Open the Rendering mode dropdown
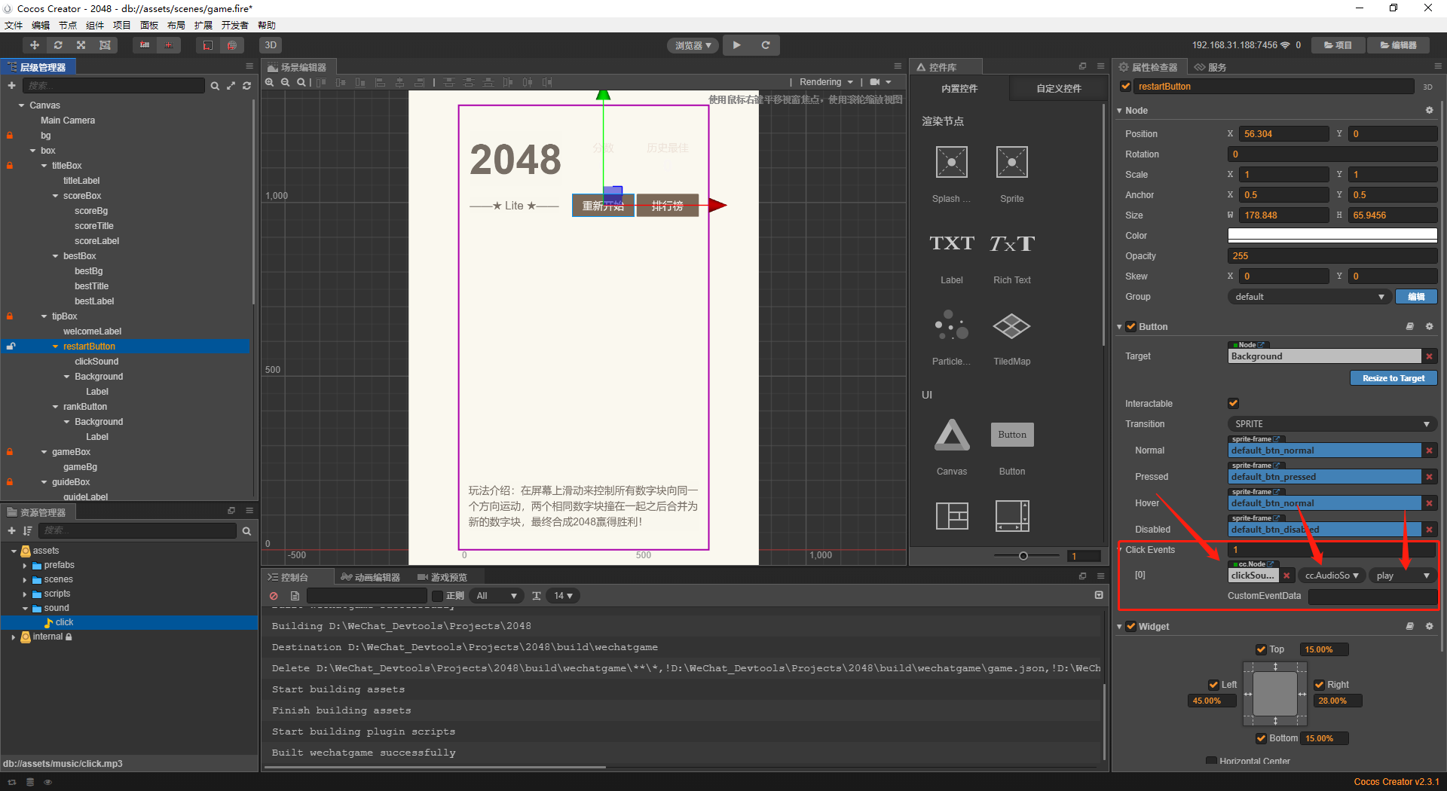The height and width of the screenshot is (791, 1447). 826,82
